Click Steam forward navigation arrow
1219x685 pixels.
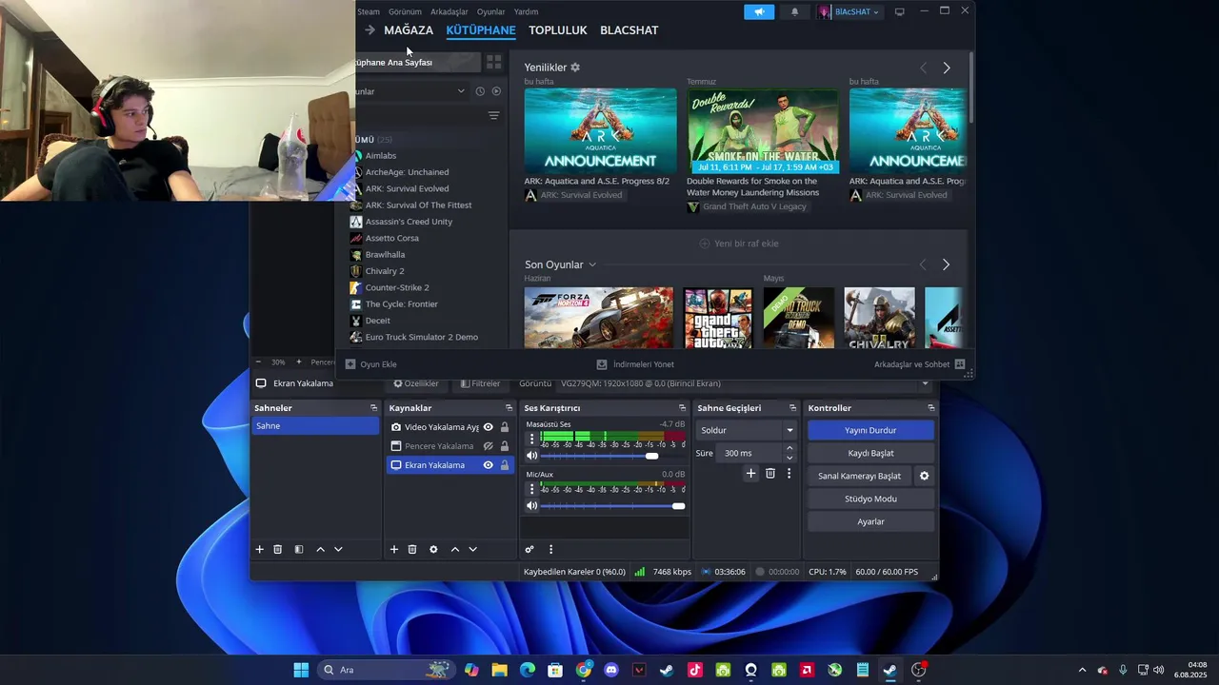point(370,30)
